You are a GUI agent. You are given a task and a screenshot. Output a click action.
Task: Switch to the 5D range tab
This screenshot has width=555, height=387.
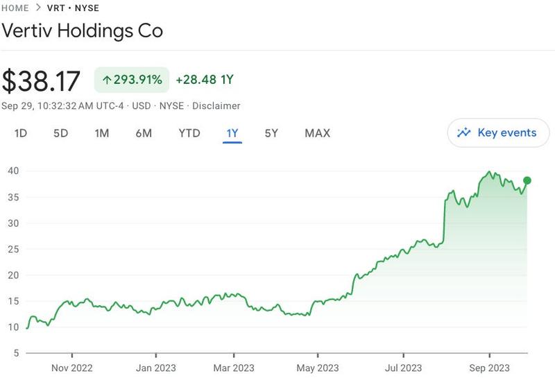[x=60, y=133]
